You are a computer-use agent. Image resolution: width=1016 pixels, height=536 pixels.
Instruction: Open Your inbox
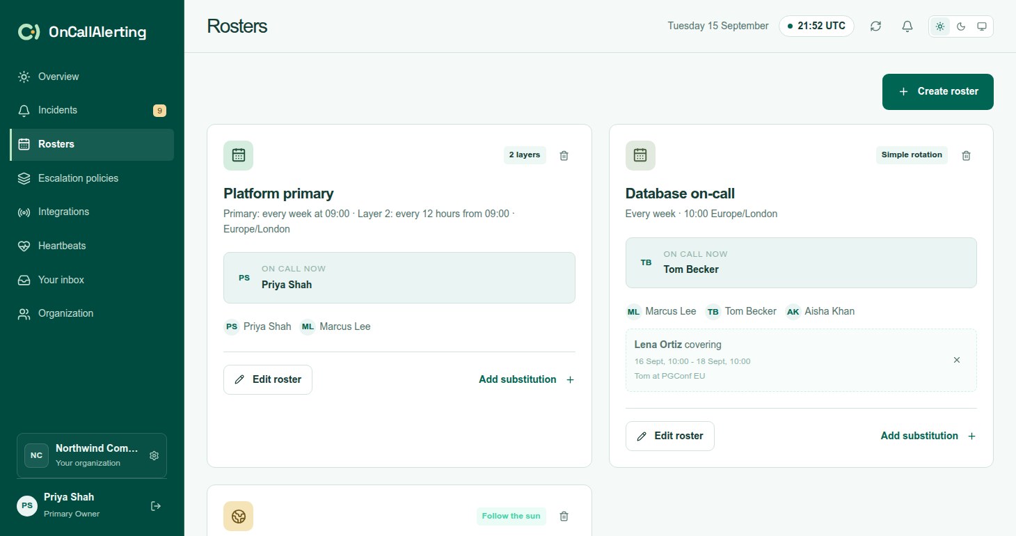92,280
